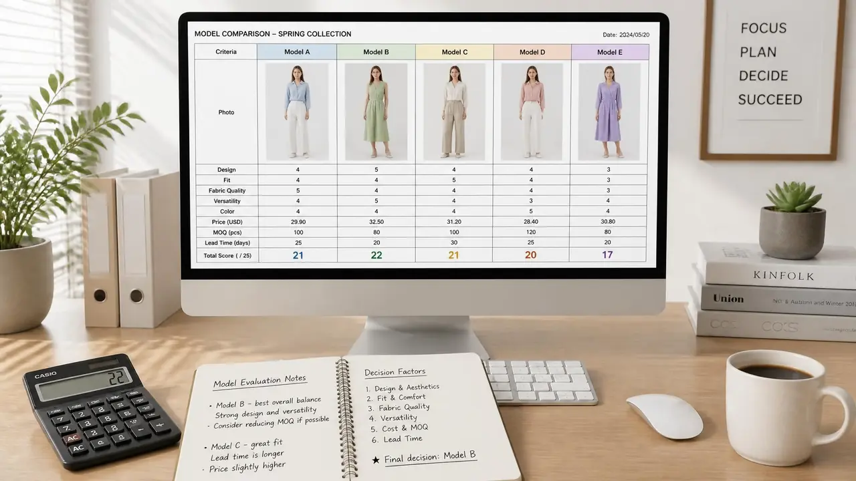Image resolution: width=856 pixels, height=481 pixels.
Task: Click Model D's MOQ value 120
Action: 531,232
